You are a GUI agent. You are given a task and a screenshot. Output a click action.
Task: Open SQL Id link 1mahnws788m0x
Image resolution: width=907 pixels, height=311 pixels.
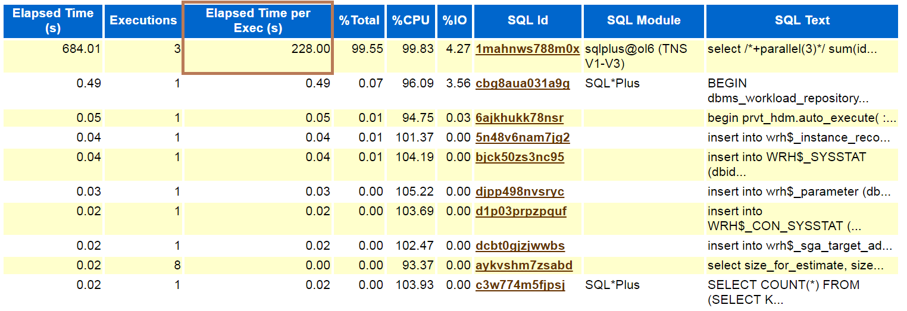click(x=527, y=49)
